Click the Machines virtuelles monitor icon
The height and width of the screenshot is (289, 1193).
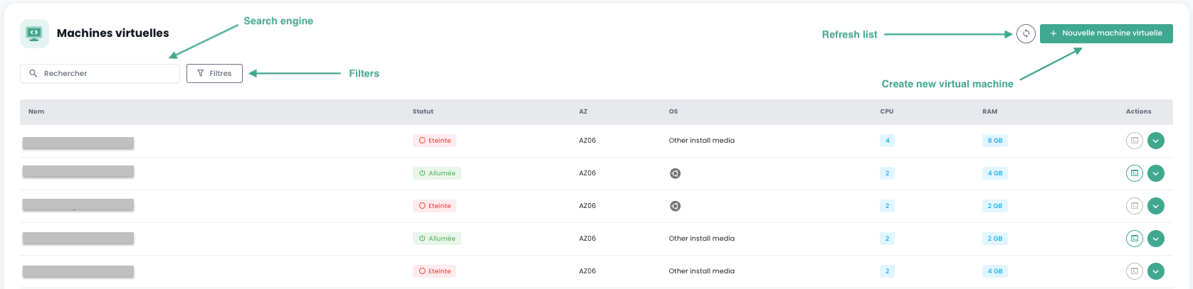click(34, 33)
